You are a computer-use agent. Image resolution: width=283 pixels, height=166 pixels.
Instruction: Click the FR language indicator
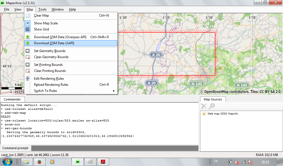(216, 161)
